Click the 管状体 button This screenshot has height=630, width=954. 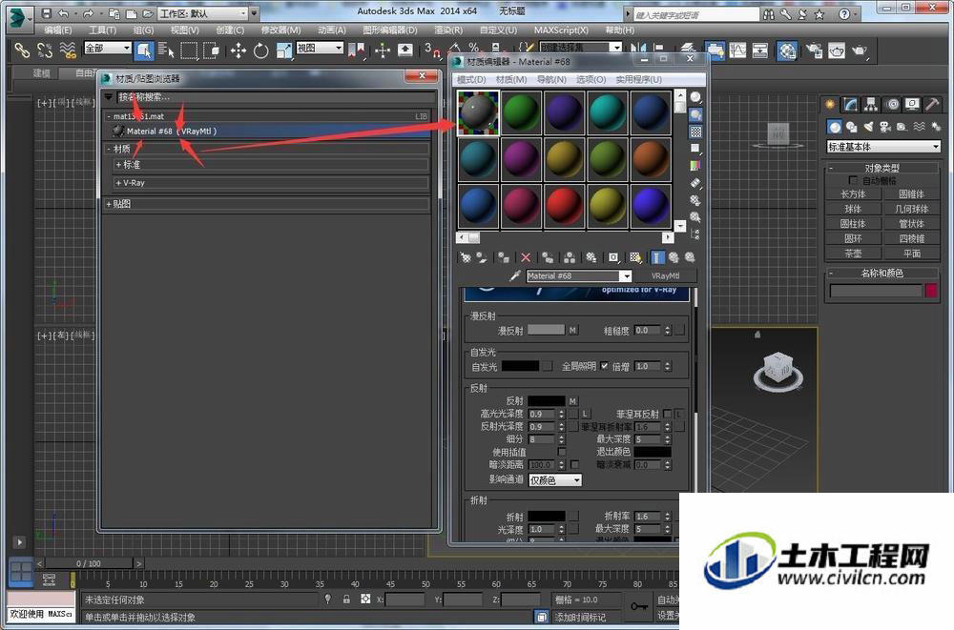coord(911,224)
